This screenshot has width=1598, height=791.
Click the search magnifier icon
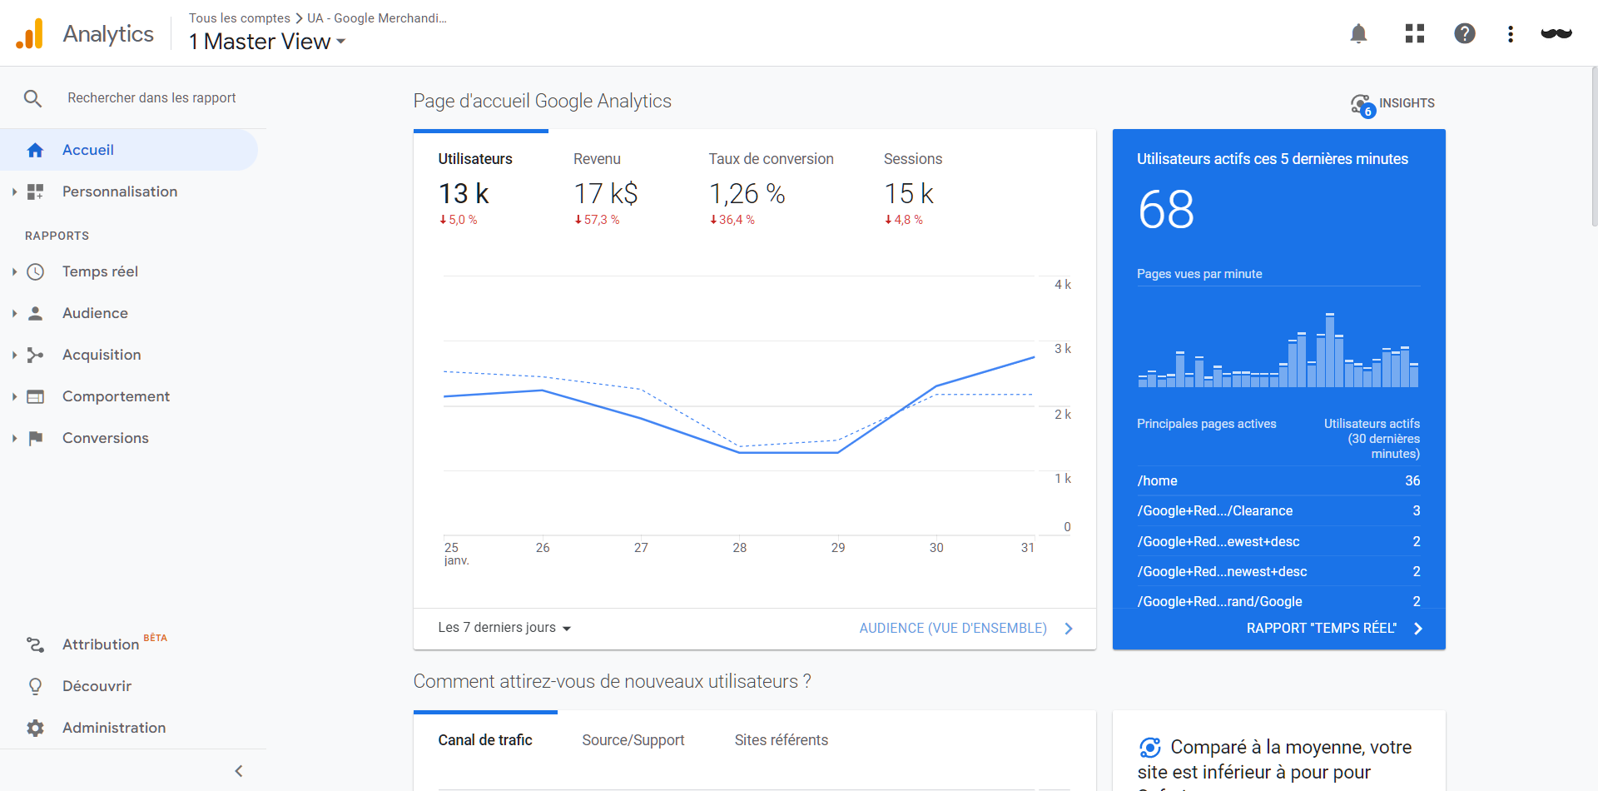[x=32, y=98]
